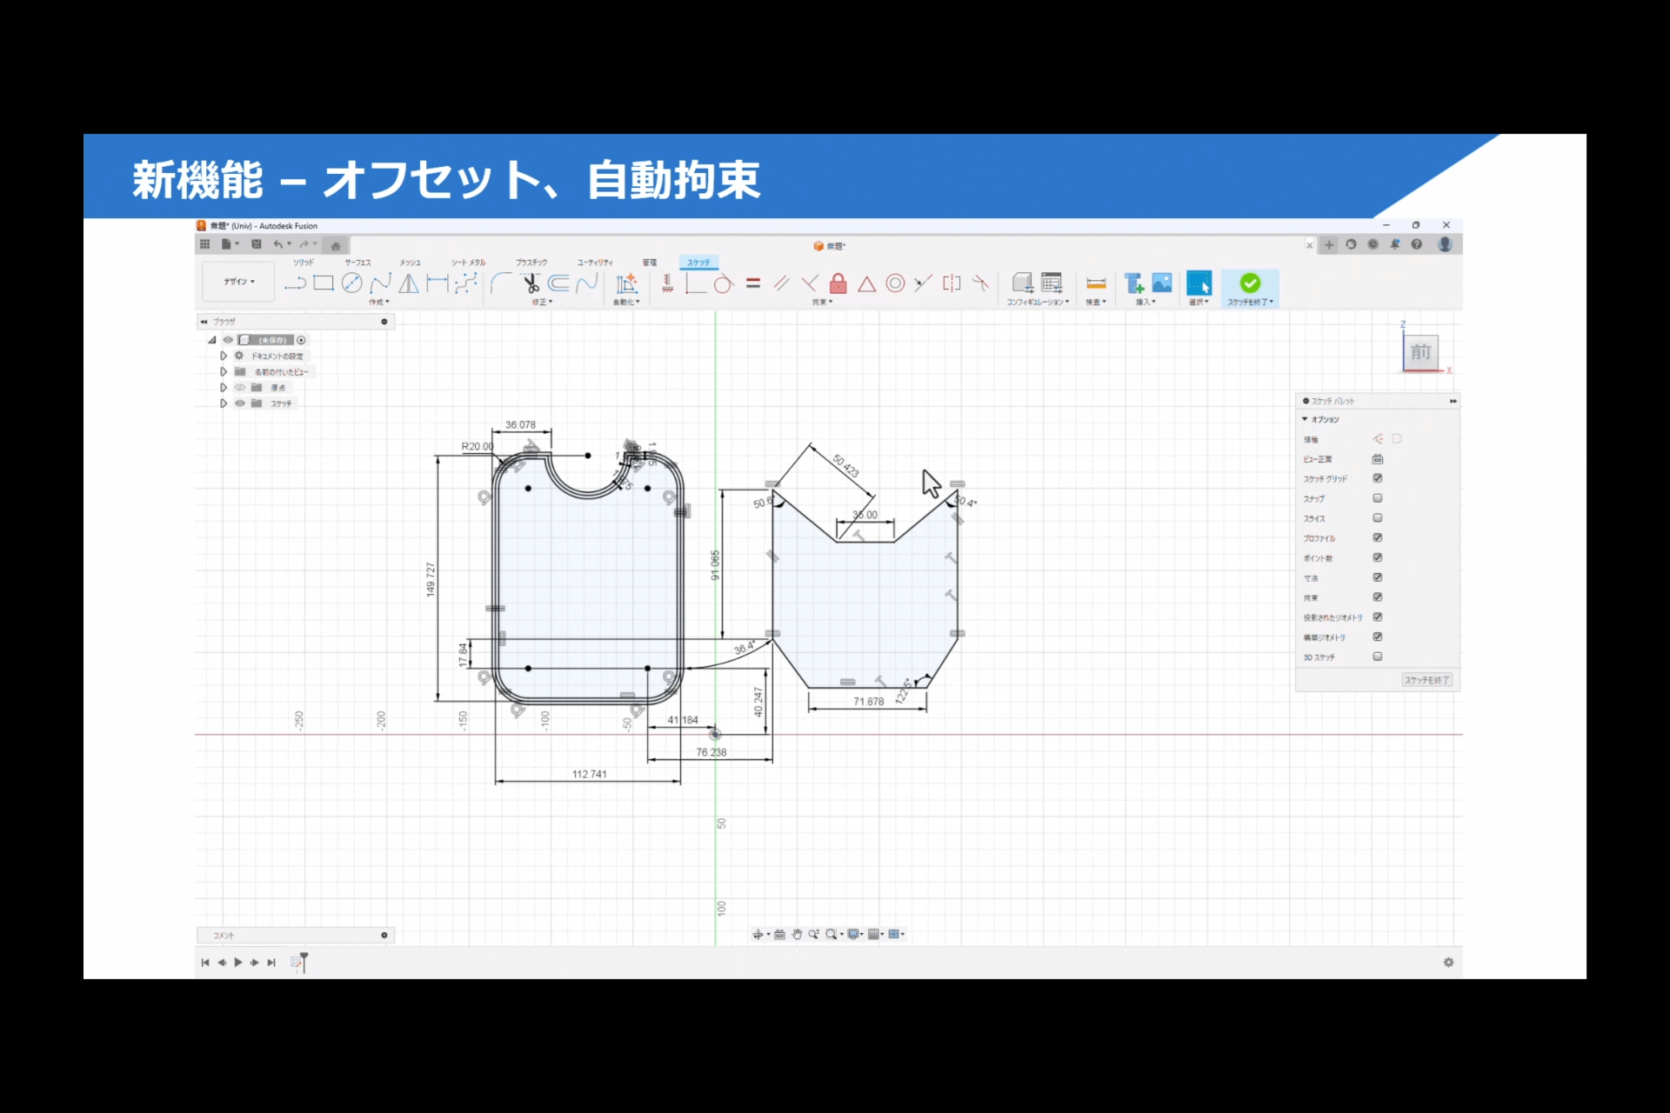Image resolution: width=1670 pixels, height=1113 pixels.
Task: Apply the Equal constraint
Action: pyautogui.click(x=753, y=283)
